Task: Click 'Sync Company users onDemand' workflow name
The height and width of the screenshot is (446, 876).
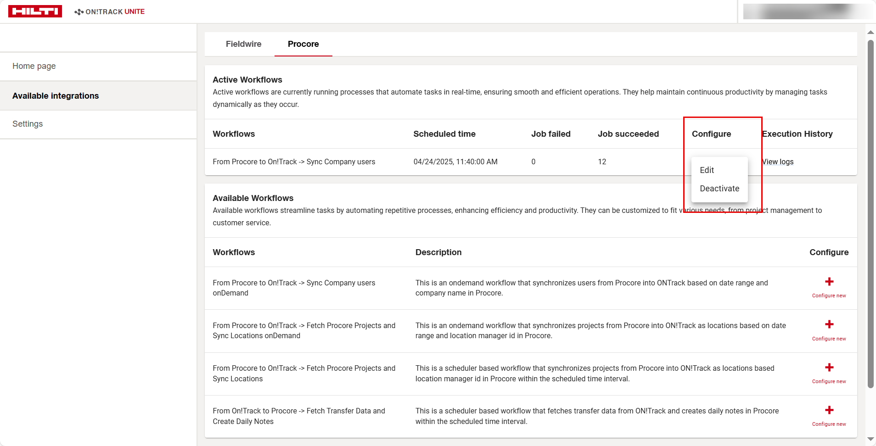Action: point(294,288)
